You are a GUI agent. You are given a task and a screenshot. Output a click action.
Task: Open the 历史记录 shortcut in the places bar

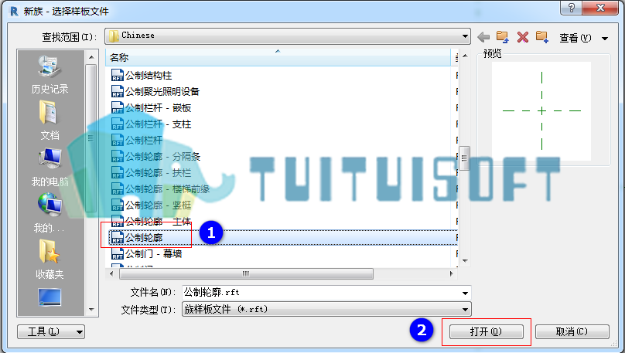50,75
